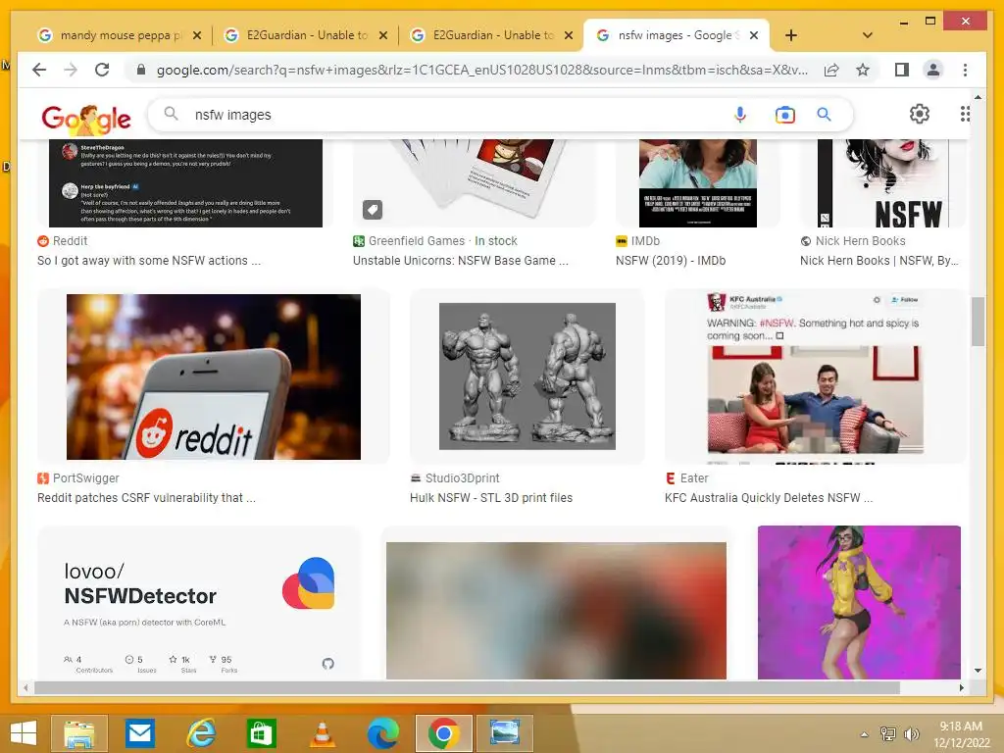
Task: Open the NSFW (2019) - IMDb title
Action: (x=671, y=261)
